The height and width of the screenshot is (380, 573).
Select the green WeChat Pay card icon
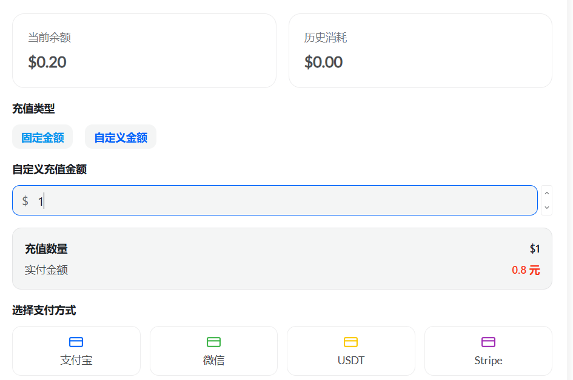[x=213, y=341]
